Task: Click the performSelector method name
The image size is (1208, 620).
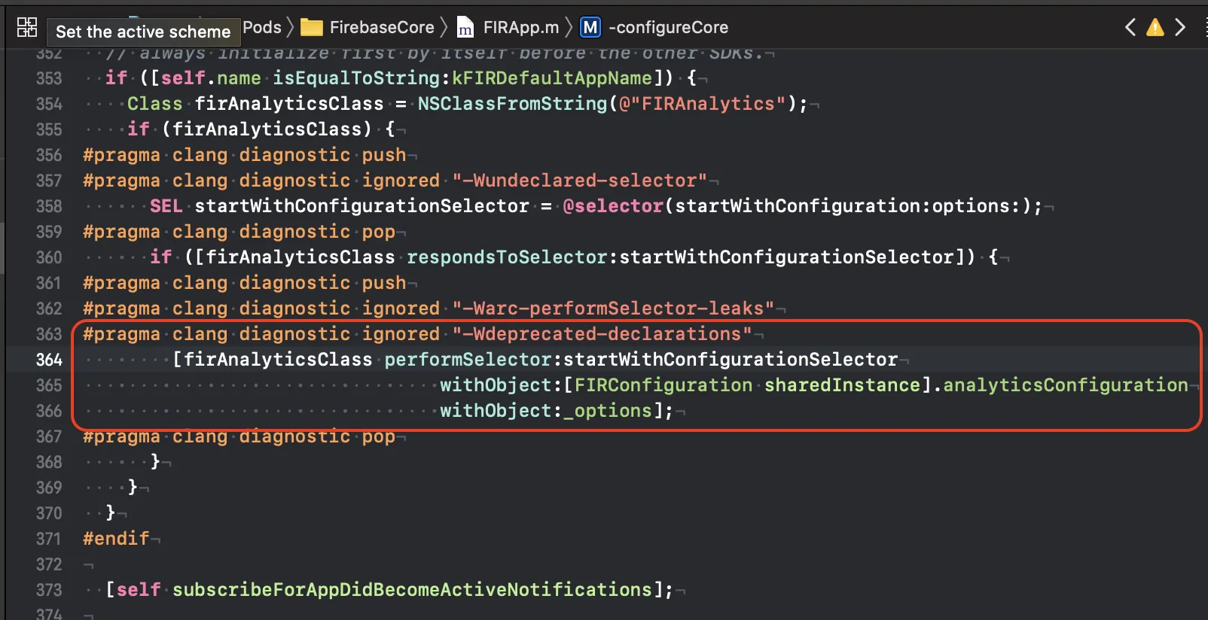Action: 468,360
